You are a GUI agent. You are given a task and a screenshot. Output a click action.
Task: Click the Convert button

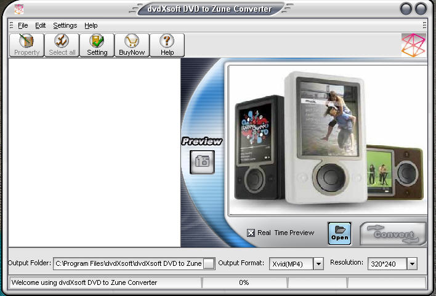(393, 233)
